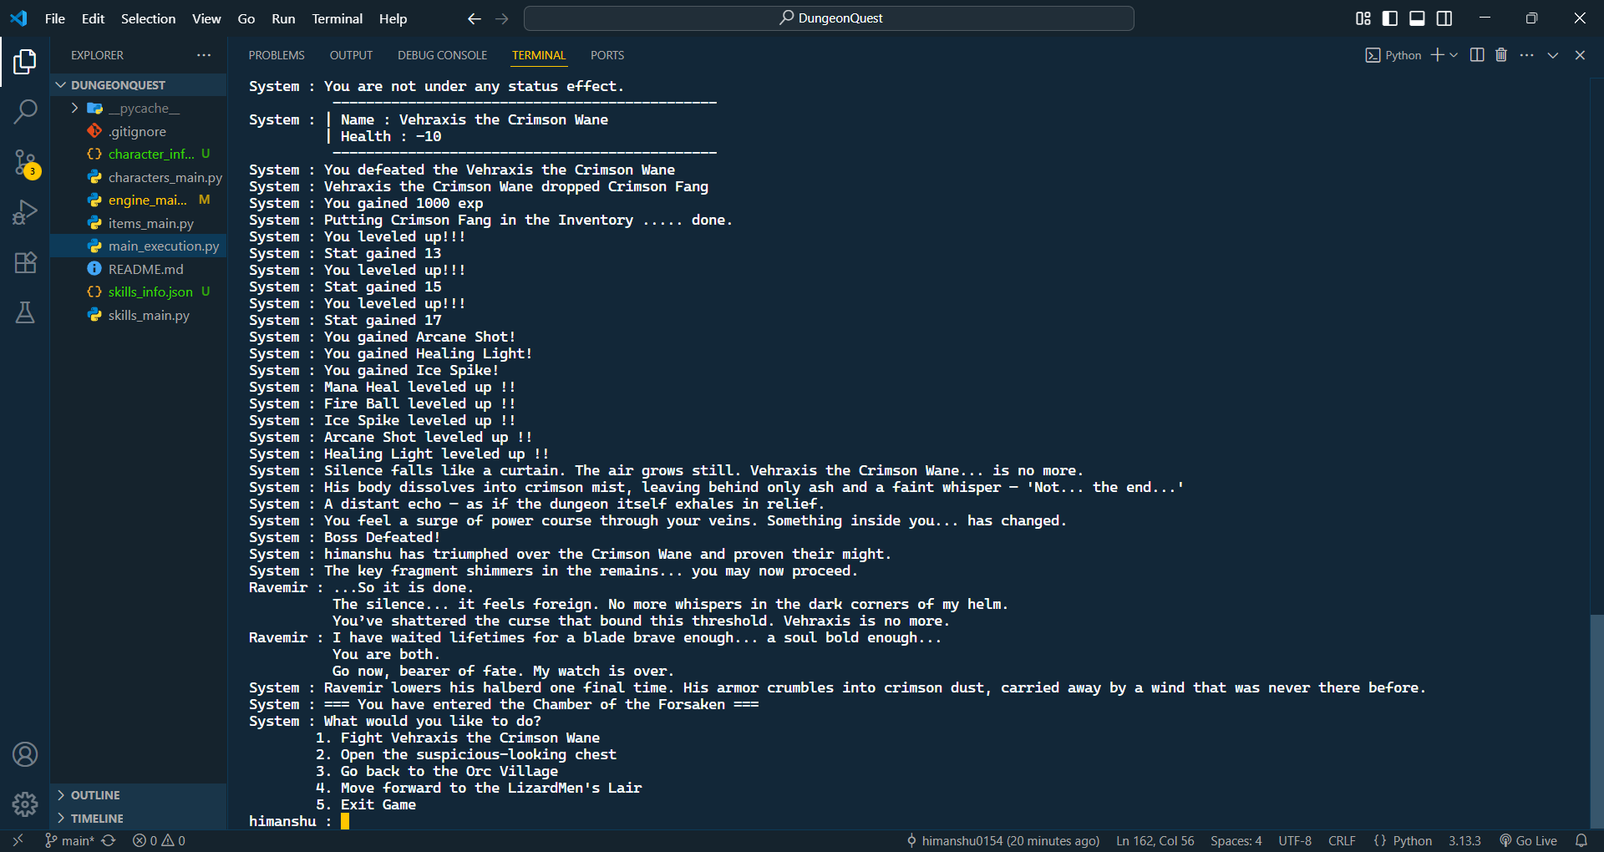Viewport: 1604px width, 852px height.
Task: Toggle the secondary side bar
Action: pyautogui.click(x=1444, y=18)
